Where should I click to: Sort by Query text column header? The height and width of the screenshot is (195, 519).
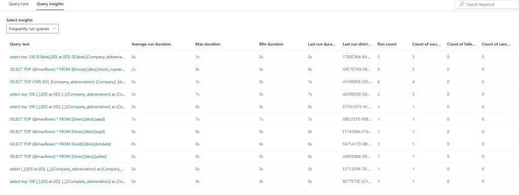20,44
